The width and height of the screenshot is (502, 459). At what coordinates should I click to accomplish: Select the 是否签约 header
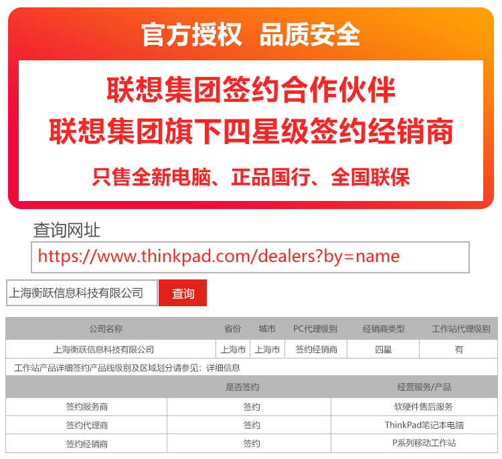click(242, 387)
